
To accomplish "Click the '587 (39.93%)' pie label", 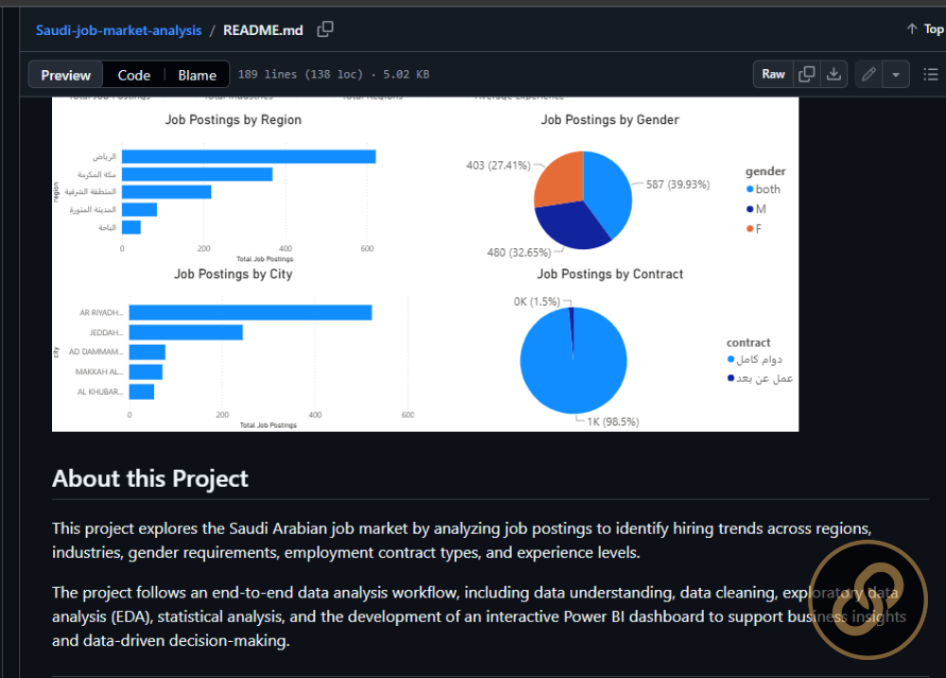I will point(677,185).
